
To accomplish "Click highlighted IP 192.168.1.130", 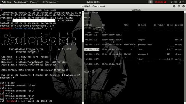I will [x=92, y=49].
